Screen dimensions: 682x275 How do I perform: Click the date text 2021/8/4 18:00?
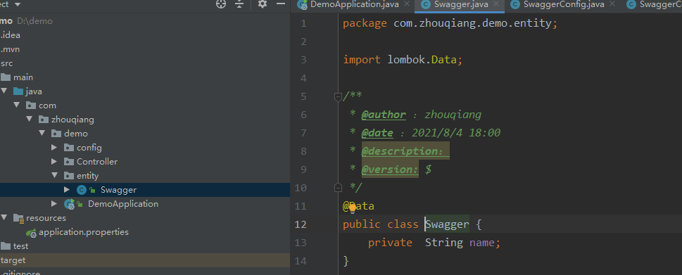click(x=456, y=133)
